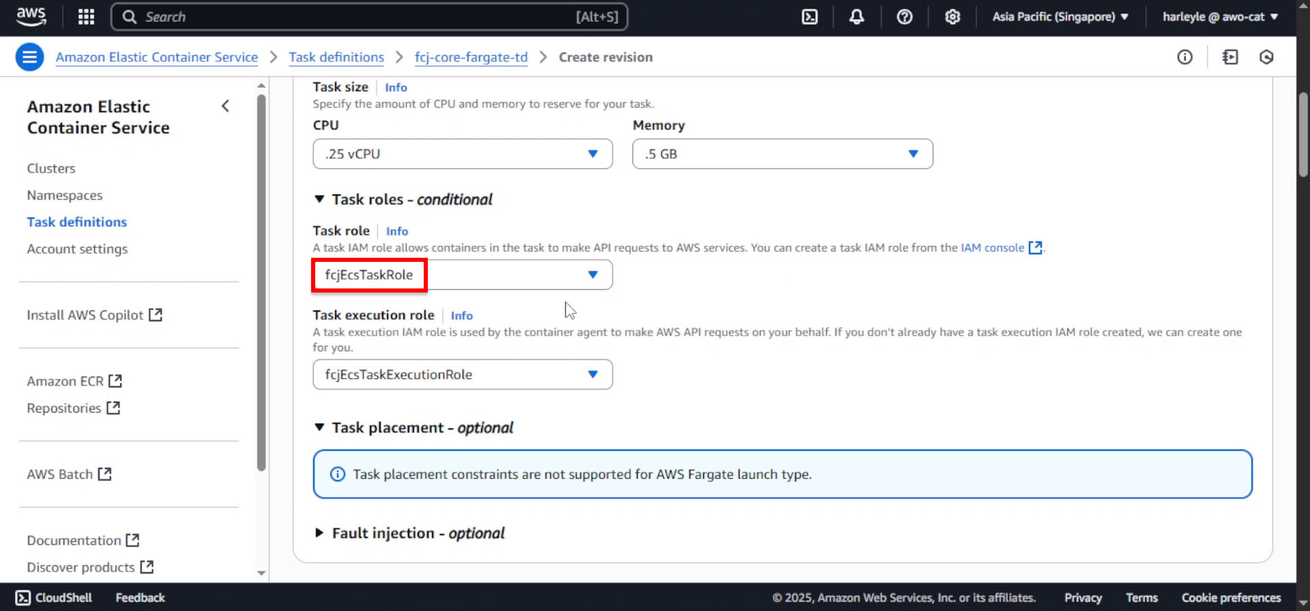Open the Task role fcjEcsTaskRole dropdown
The height and width of the screenshot is (611, 1310).
463,275
